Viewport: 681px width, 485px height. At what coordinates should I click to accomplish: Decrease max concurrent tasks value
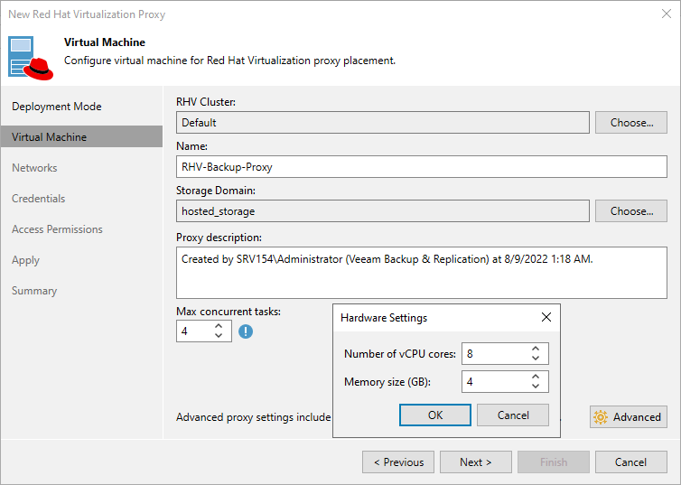click(219, 337)
